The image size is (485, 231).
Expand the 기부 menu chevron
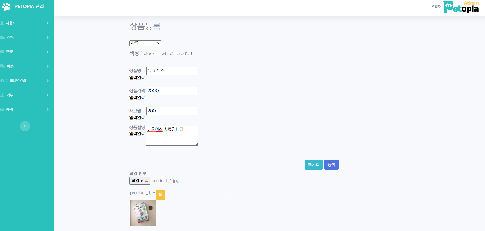(48, 95)
